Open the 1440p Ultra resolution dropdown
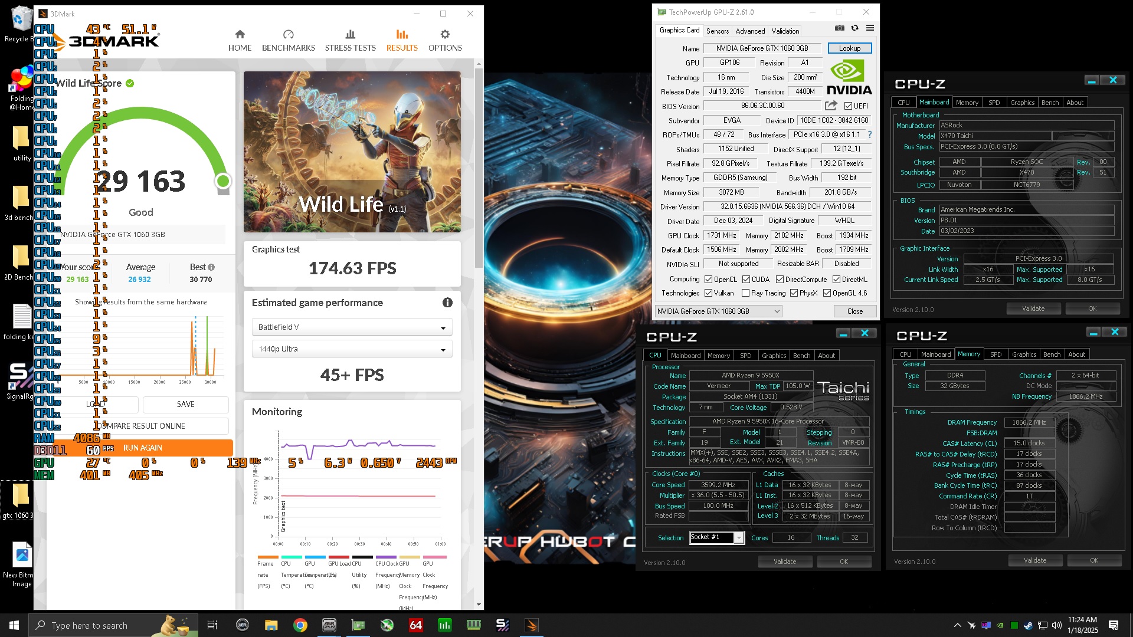The image size is (1133, 637). coord(352,349)
